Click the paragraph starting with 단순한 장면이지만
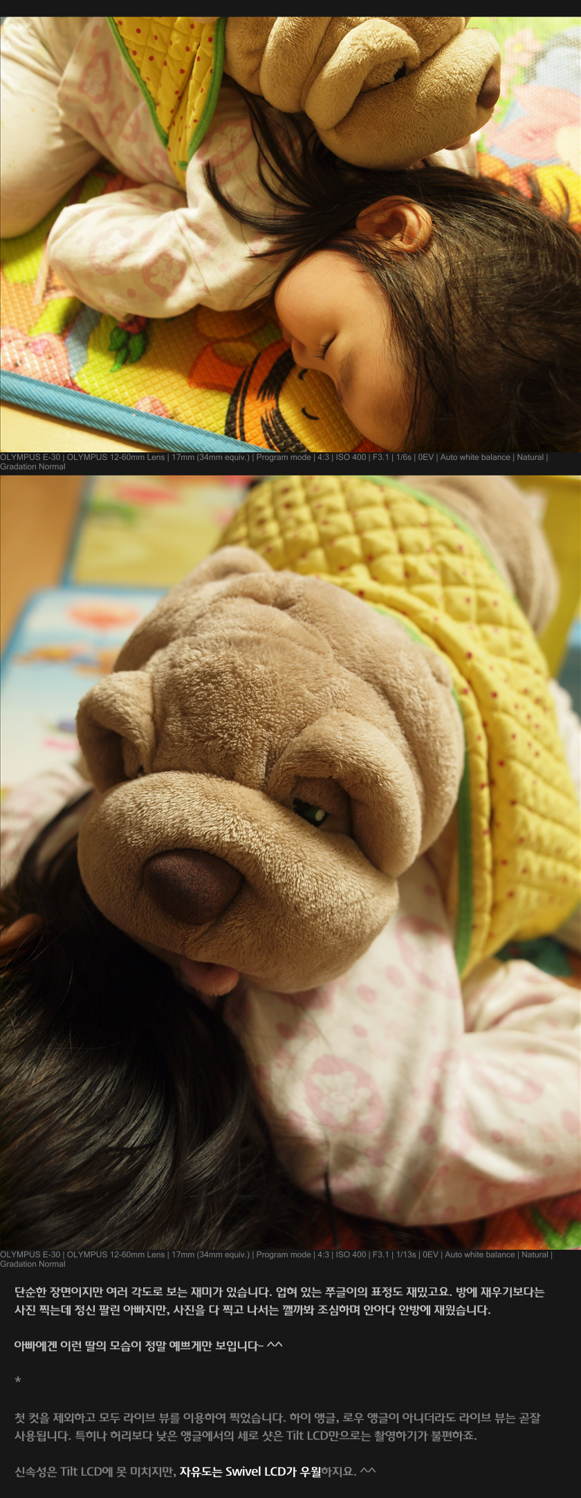Viewport: 581px width, 1498px height. tap(279, 1301)
